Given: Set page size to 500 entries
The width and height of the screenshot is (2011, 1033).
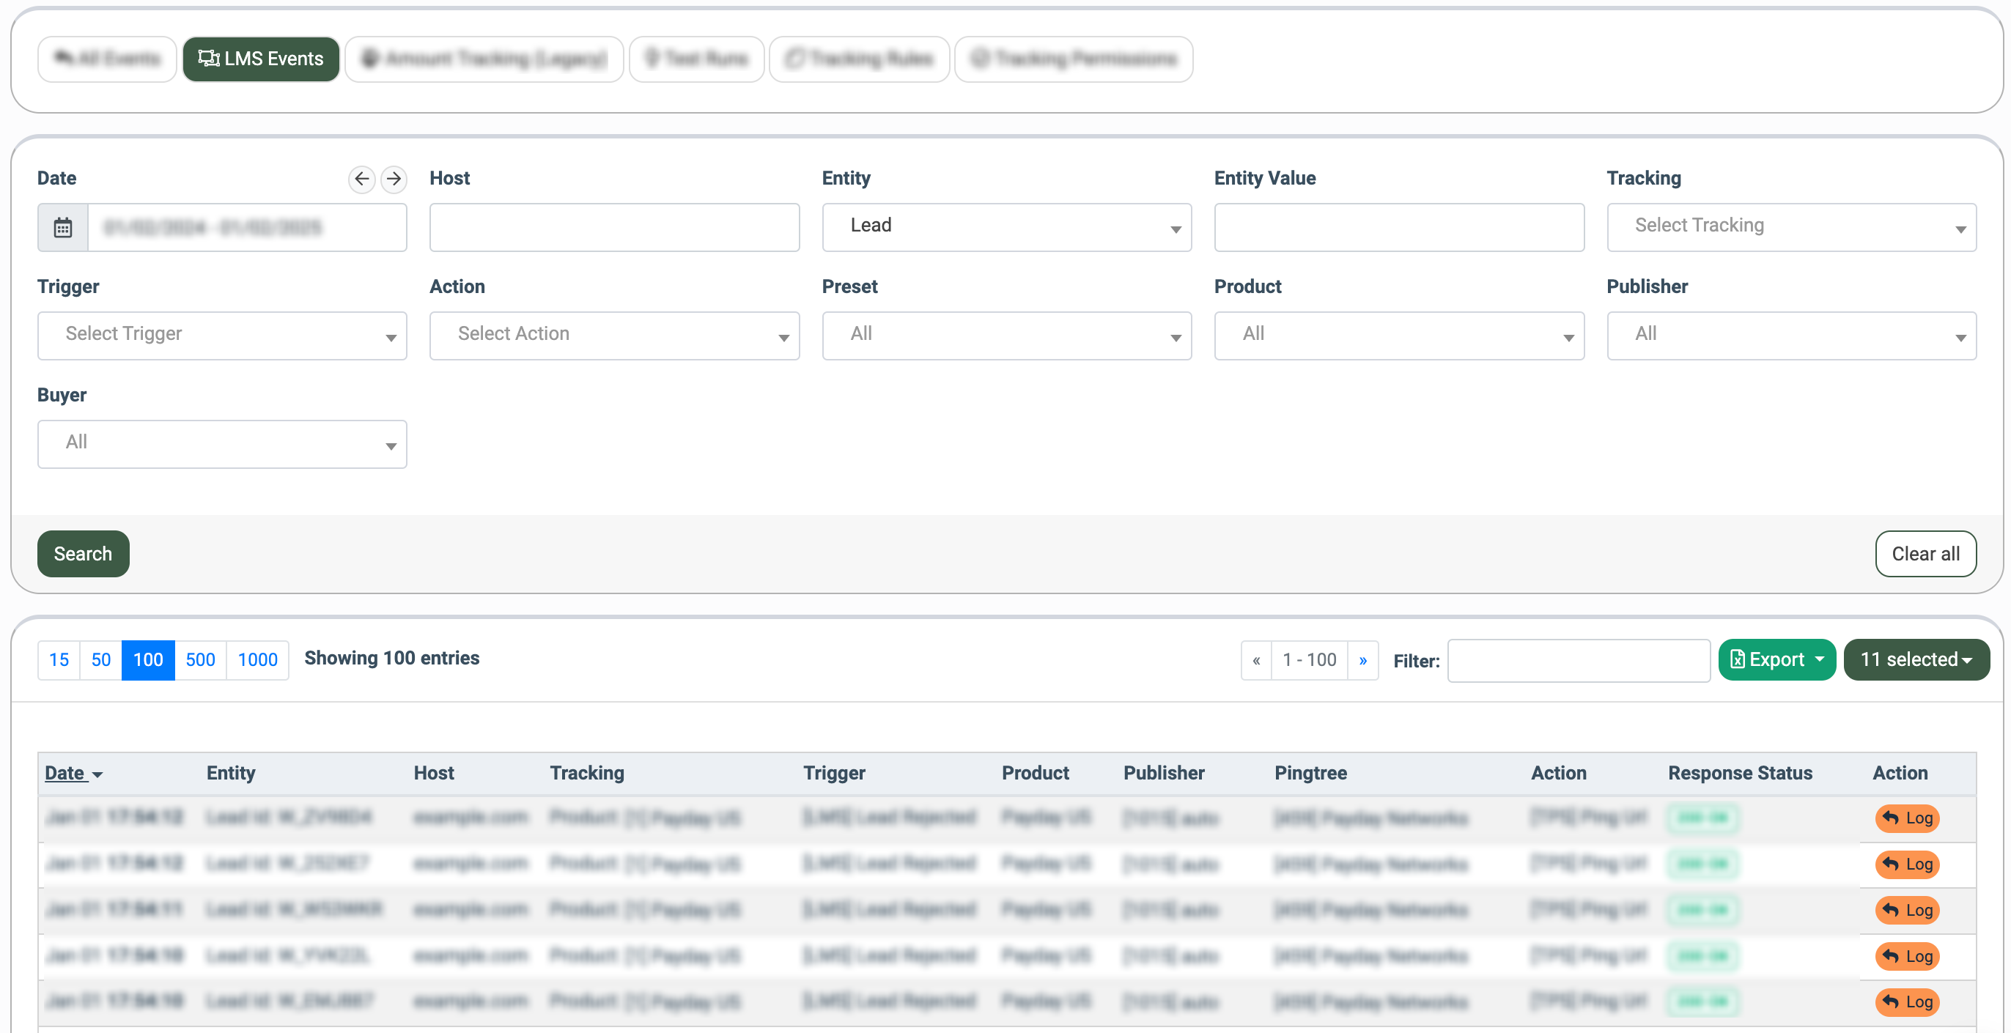Looking at the screenshot, I should click(x=200, y=660).
